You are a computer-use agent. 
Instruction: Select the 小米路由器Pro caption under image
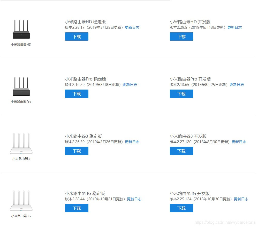coord(21,102)
